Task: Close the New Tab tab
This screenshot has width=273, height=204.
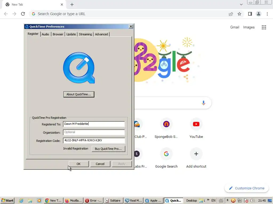Action: coord(62,5)
